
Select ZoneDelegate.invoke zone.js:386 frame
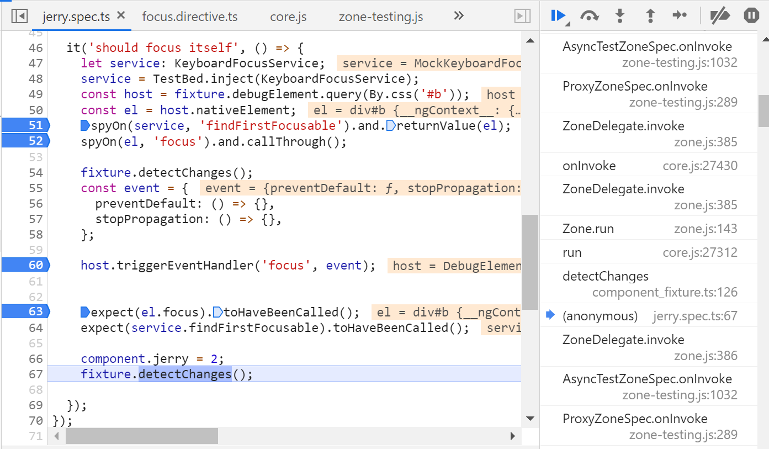[x=649, y=347]
